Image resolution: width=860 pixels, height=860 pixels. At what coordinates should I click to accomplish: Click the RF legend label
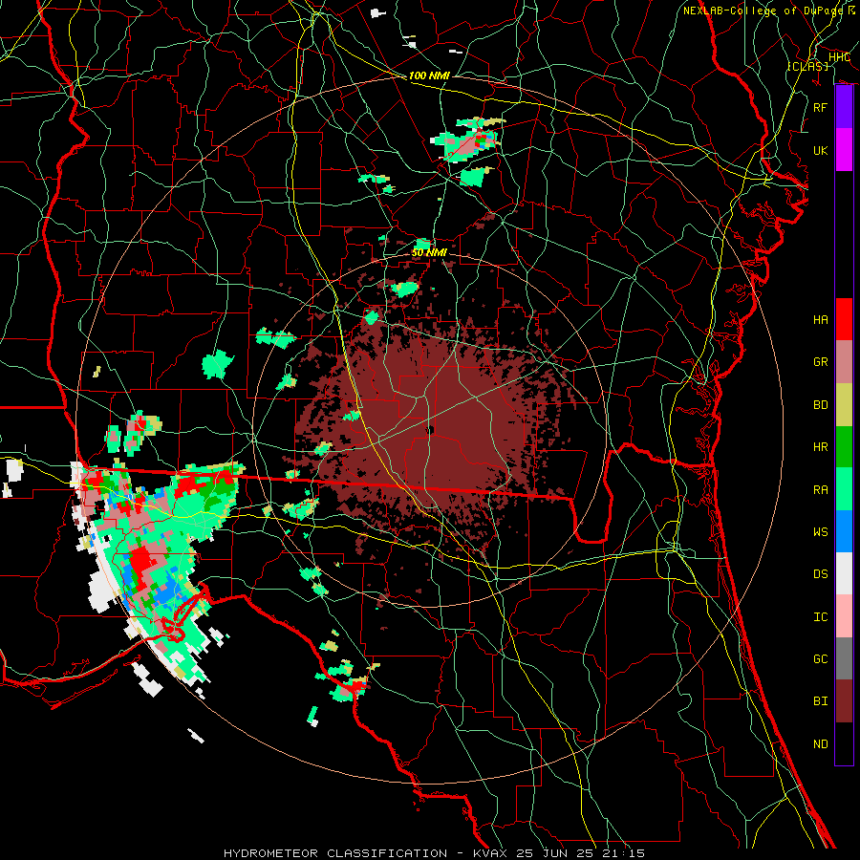click(x=821, y=107)
